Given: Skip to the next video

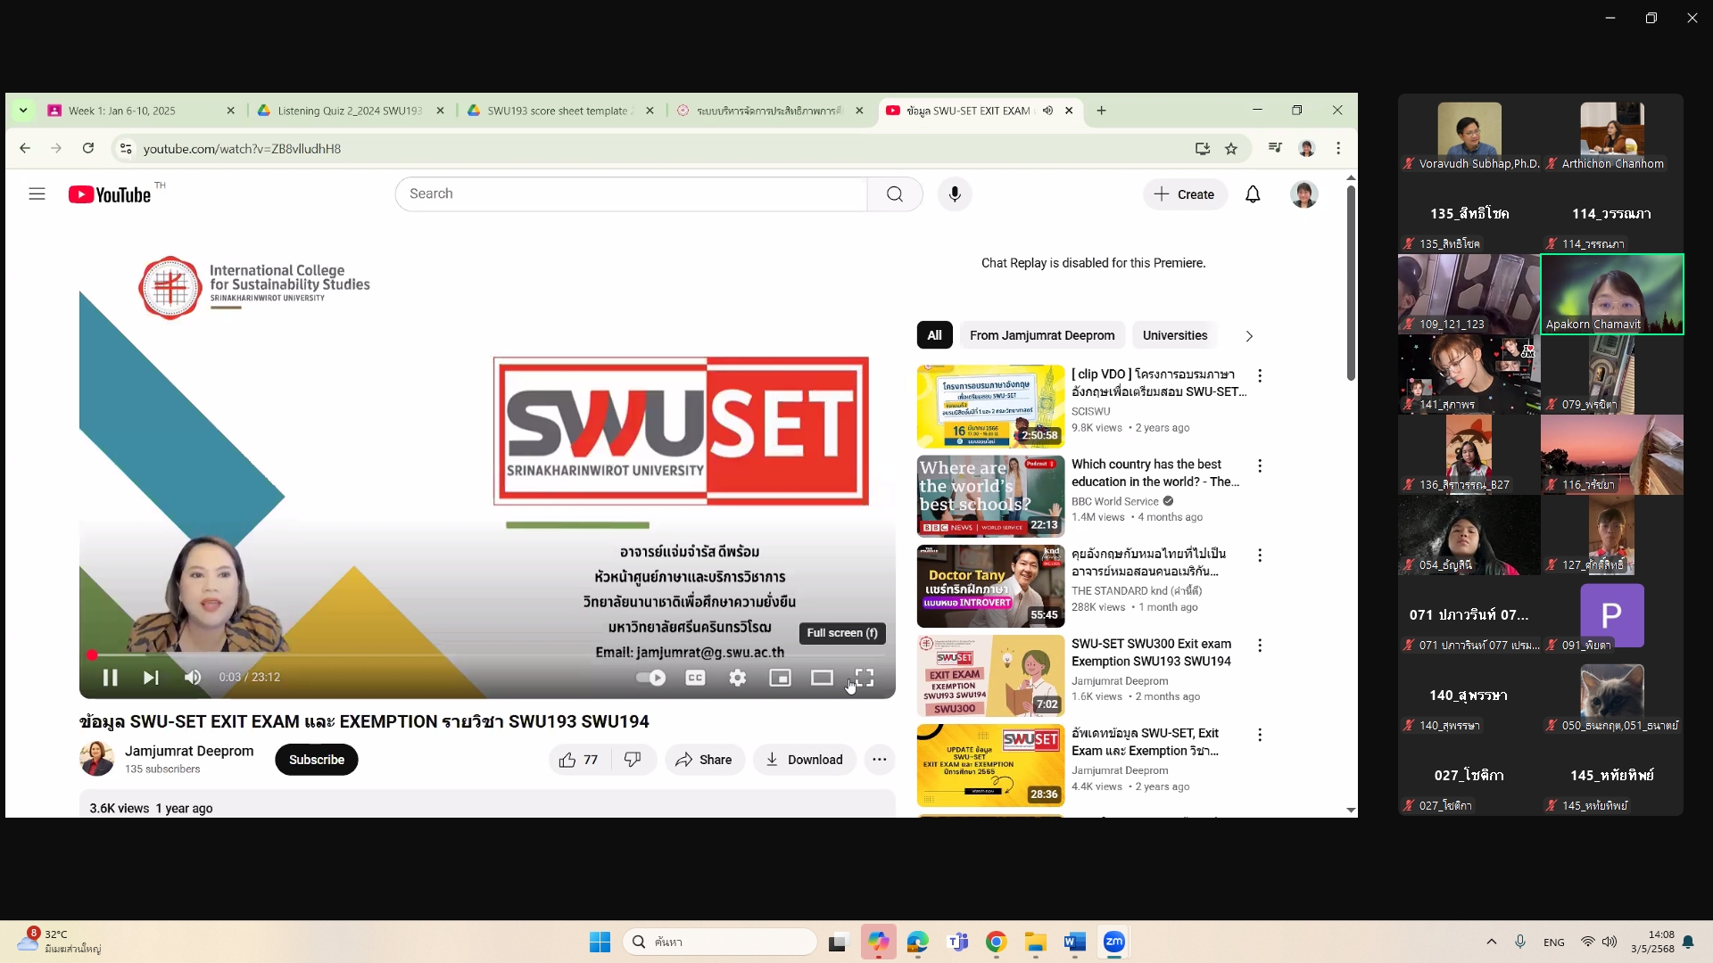Looking at the screenshot, I should (151, 678).
